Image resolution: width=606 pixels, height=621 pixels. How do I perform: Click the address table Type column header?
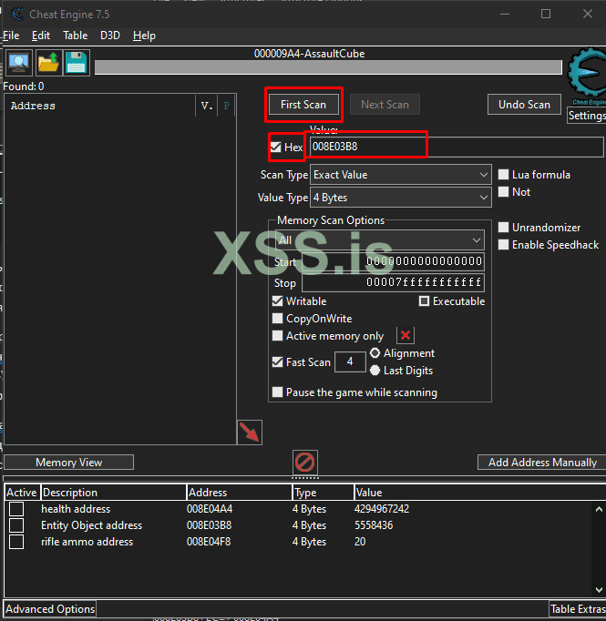tap(323, 493)
